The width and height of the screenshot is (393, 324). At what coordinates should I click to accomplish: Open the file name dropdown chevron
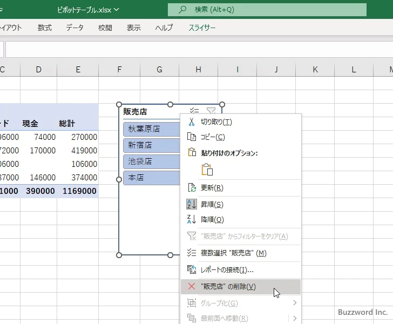pos(116,10)
